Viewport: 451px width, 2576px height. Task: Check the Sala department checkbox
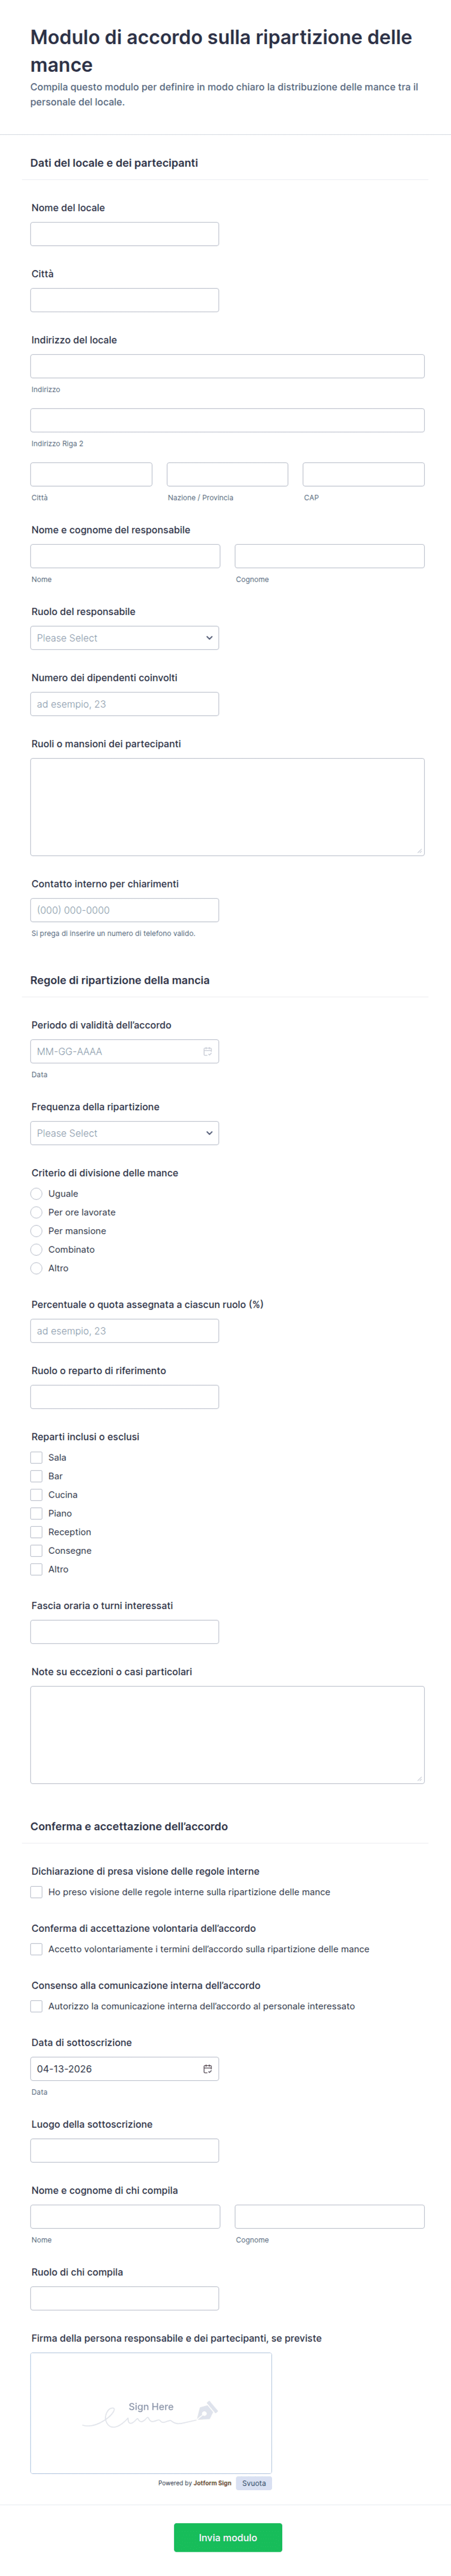coord(37,1458)
